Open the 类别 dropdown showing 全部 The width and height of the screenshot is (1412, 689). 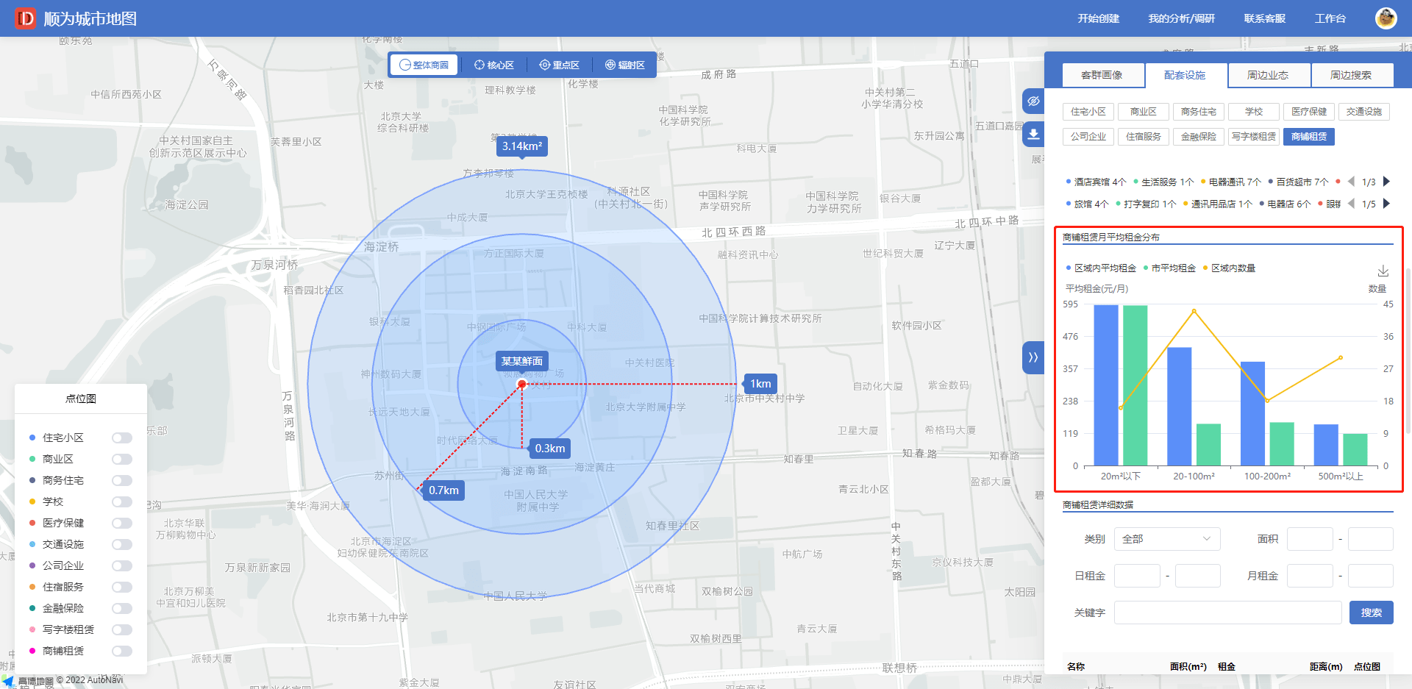(x=1166, y=539)
